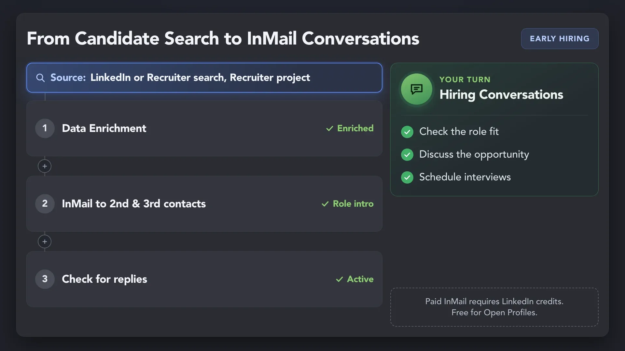Click the checkmark next to Role intro
Image resolution: width=625 pixels, height=351 pixels.
click(325, 204)
